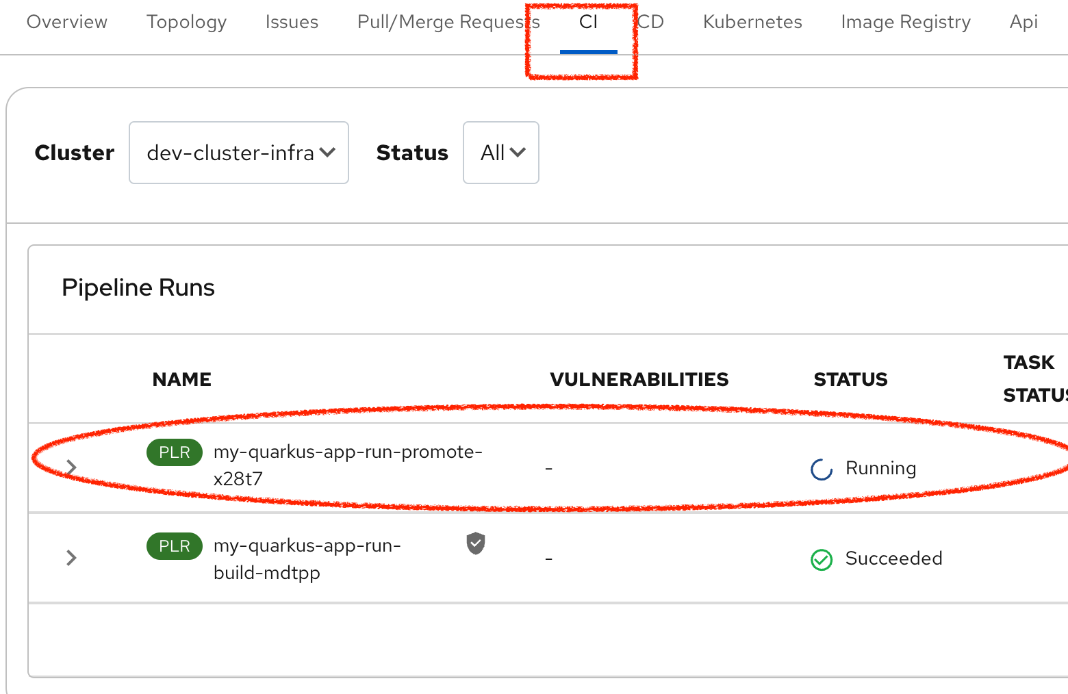1068x694 pixels.
Task: Switch to the CD tab
Action: (x=651, y=22)
